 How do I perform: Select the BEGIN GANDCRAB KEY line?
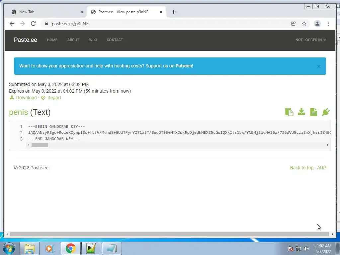click(x=56, y=127)
